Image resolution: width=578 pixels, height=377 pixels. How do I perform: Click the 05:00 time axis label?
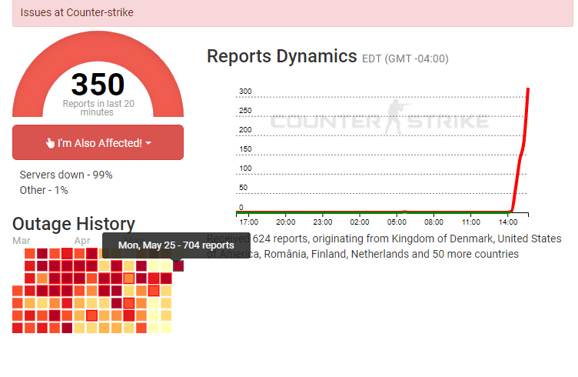pyautogui.click(x=397, y=222)
